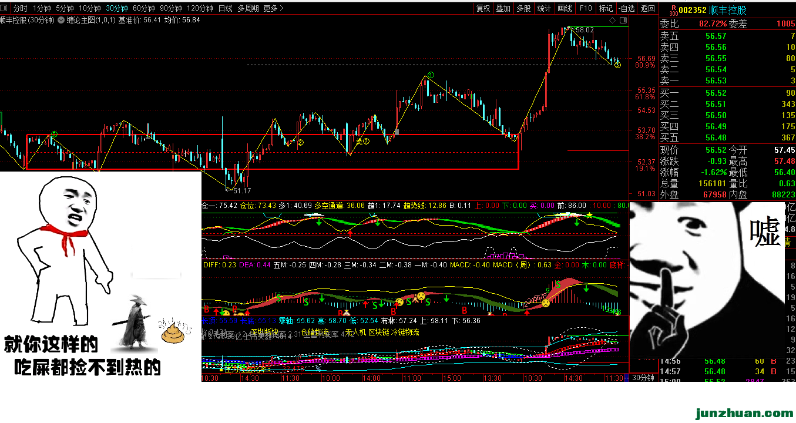This screenshot has width=796, height=423.
Task: Expand the 更多 more periods menu
Action: [x=273, y=8]
